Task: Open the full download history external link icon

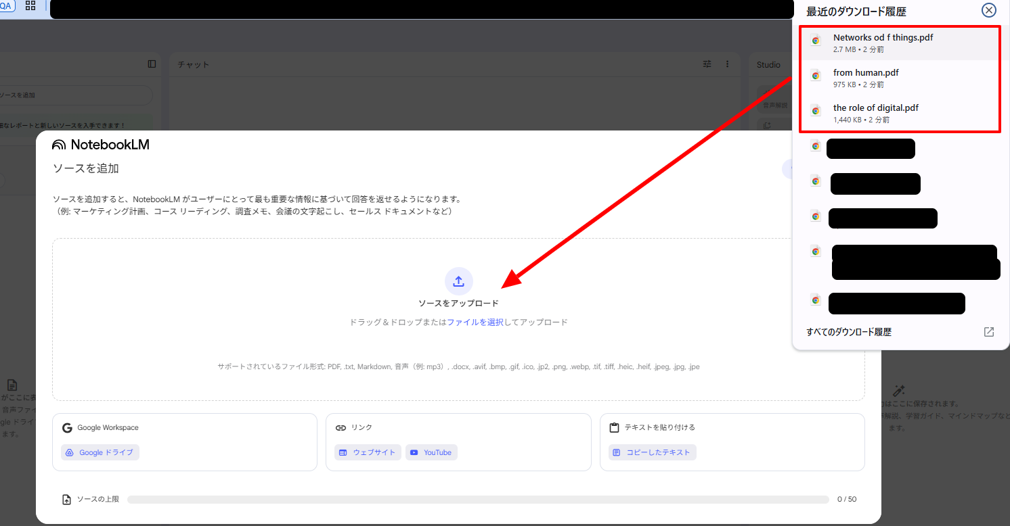Action: [x=988, y=332]
